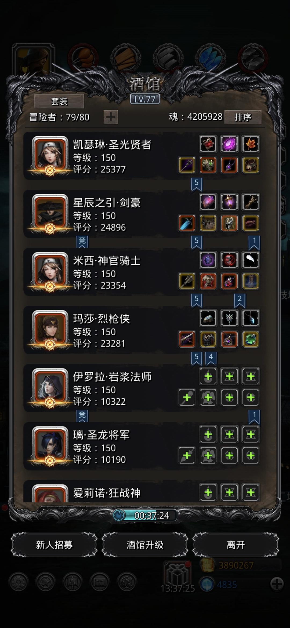290x628 pixels.
Task: Tap the 离开 leave button
Action: [x=236, y=545]
